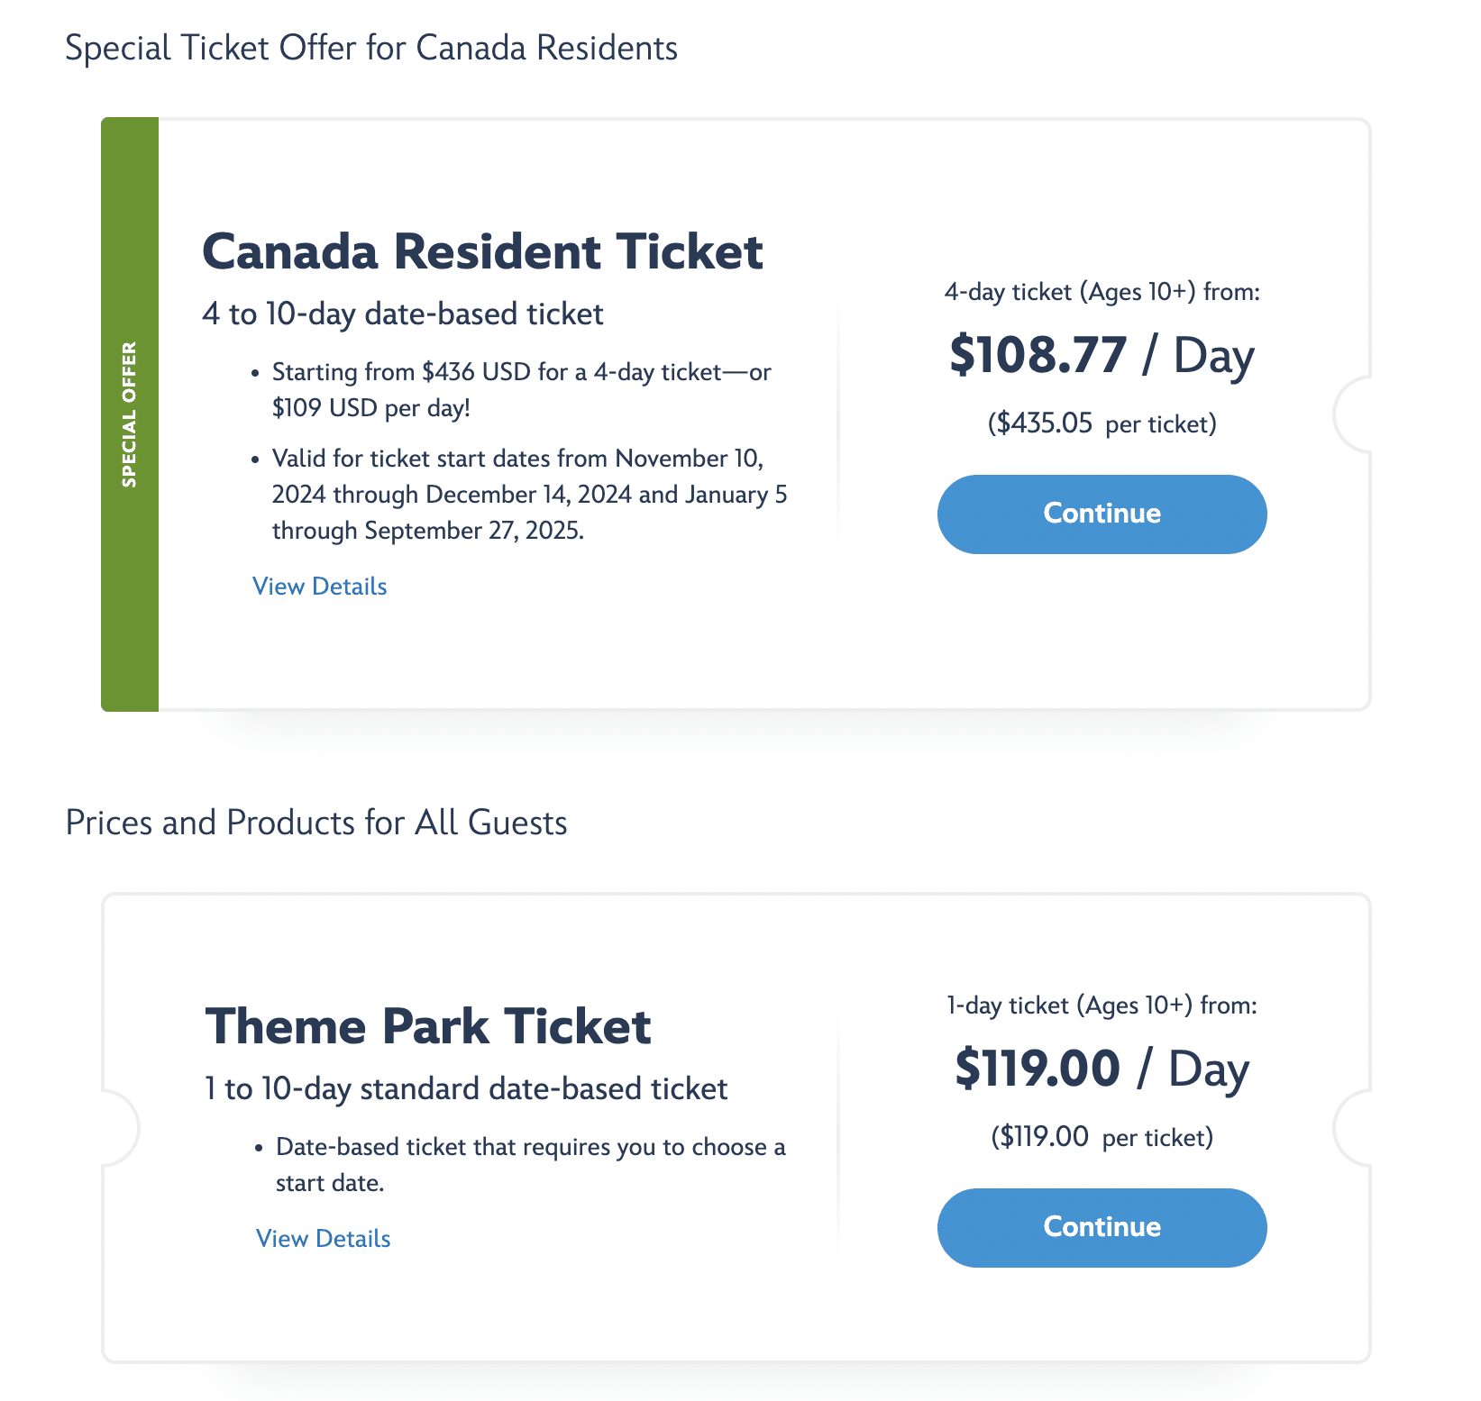
Task: Click the valid ticket start dates bullet point
Action: coord(529,495)
